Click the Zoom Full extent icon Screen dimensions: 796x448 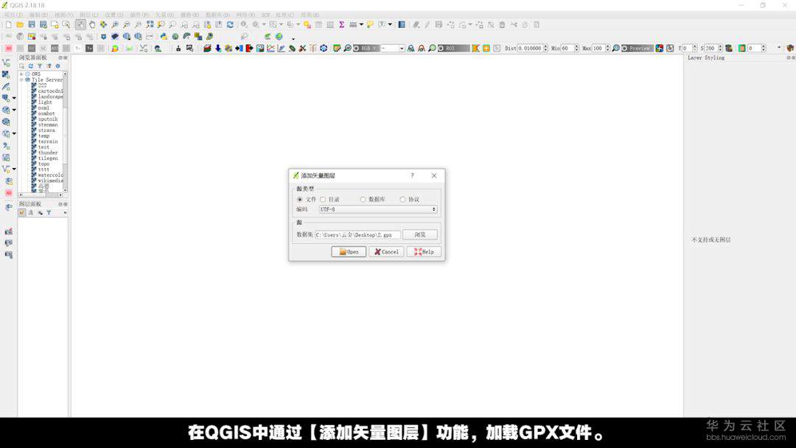[149, 24]
